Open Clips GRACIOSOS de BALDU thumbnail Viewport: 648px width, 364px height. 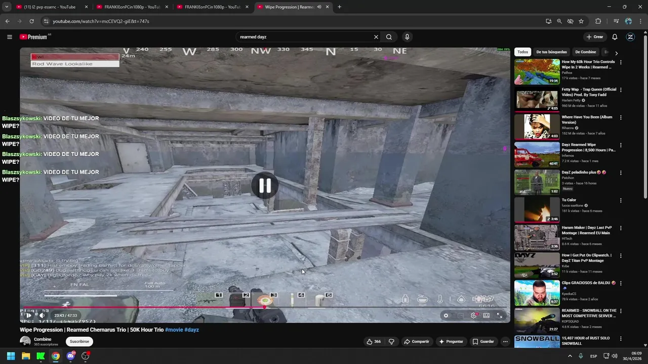tap(537, 293)
